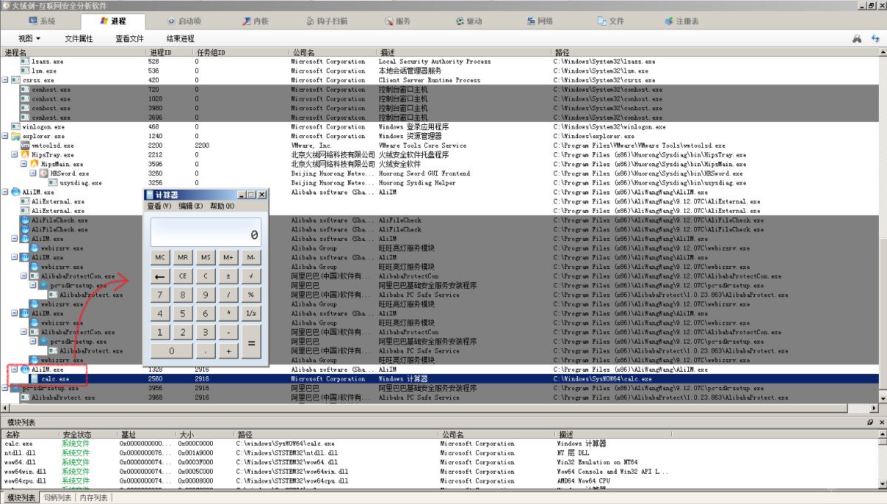Click the explorer.exe folder icon
887x504 pixels.
tap(16, 136)
